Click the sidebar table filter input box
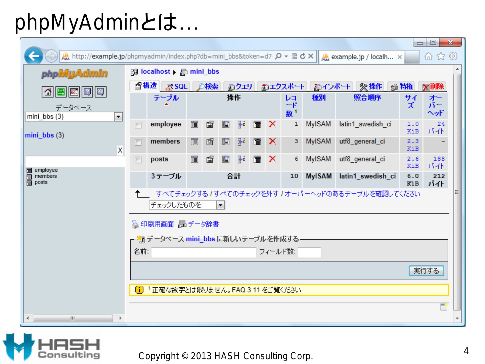Image resolution: width=485 pixels, height=364 pixels. click(x=75, y=161)
